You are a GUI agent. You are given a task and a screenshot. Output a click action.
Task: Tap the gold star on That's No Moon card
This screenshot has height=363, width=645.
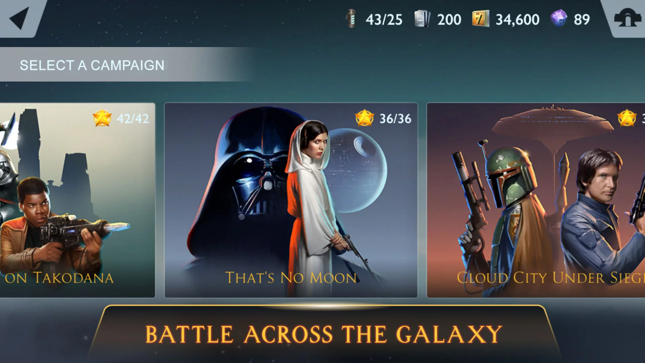pyautogui.click(x=364, y=118)
